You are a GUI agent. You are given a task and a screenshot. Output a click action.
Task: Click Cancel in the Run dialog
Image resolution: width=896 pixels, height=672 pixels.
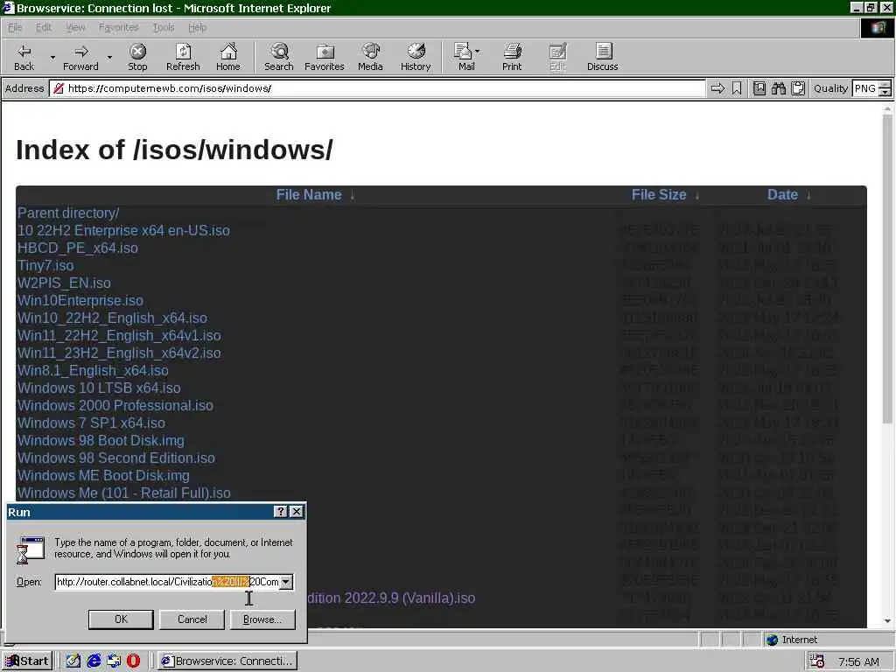coord(192,619)
